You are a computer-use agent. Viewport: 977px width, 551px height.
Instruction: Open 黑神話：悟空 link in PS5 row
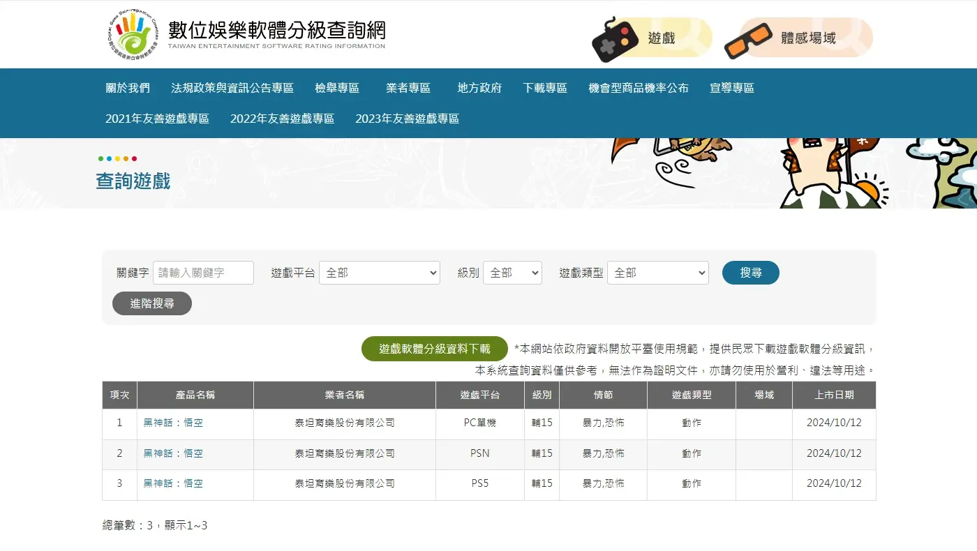pyautogui.click(x=173, y=483)
